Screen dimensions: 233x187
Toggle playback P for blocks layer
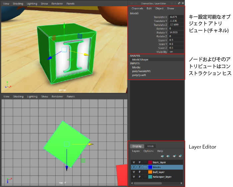pos(139,167)
